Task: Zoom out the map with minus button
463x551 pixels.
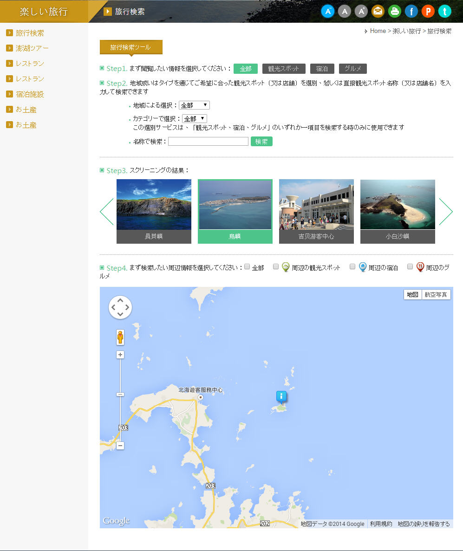Action: tap(120, 446)
